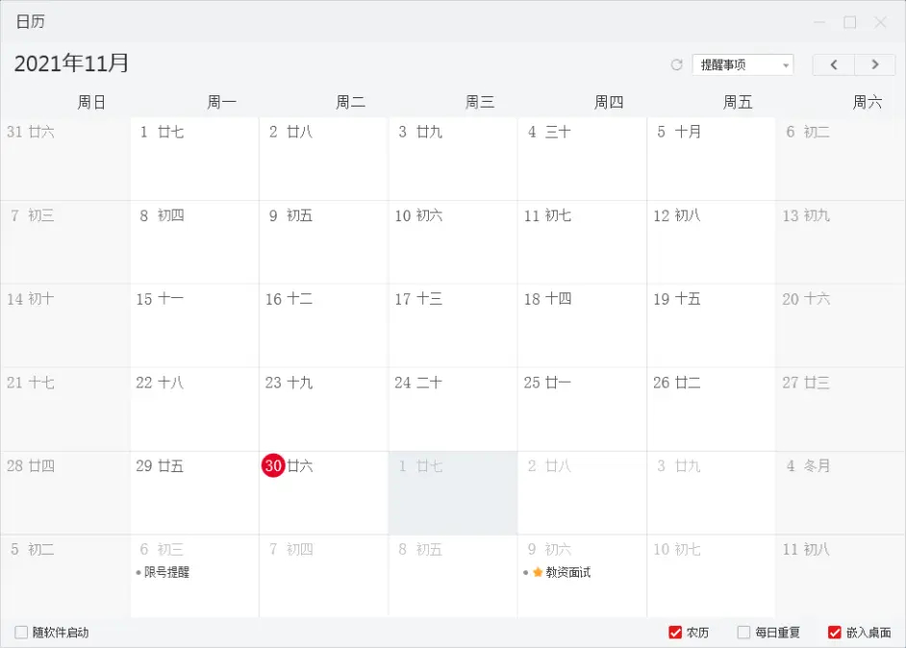Select November 15 十一 cell
Screen dimensions: 906x648
[194, 325]
